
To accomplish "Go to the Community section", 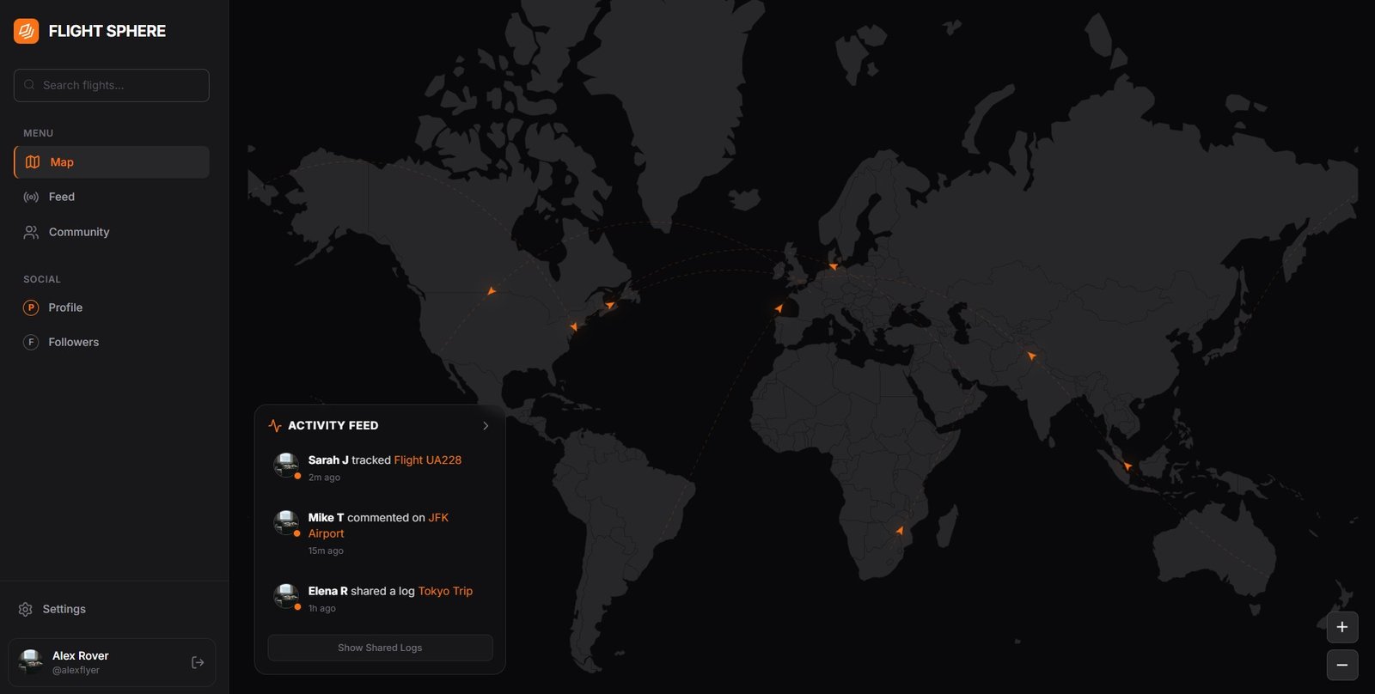I will pos(78,232).
